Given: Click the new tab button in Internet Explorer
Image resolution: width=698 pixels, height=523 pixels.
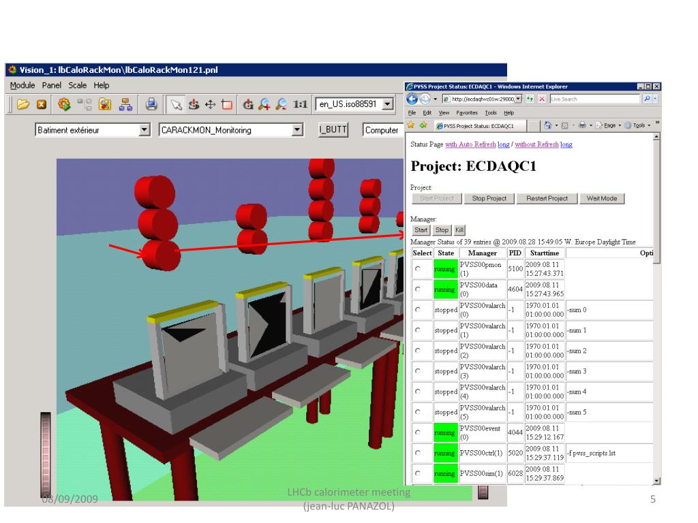Looking at the screenshot, I should (x=532, y=126).
